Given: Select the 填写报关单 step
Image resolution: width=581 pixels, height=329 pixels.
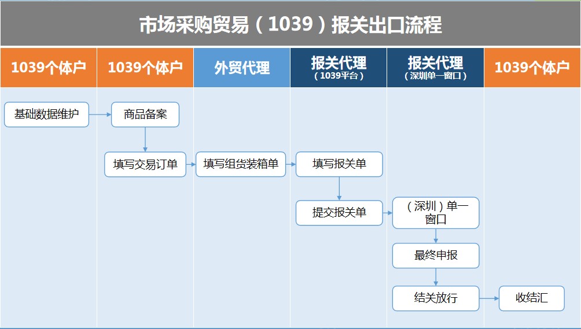Looking at the screenshot, I should coord(339,164).
